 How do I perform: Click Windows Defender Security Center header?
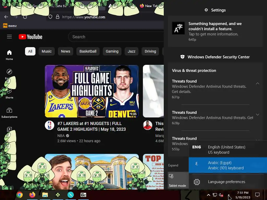click(215, 57)
